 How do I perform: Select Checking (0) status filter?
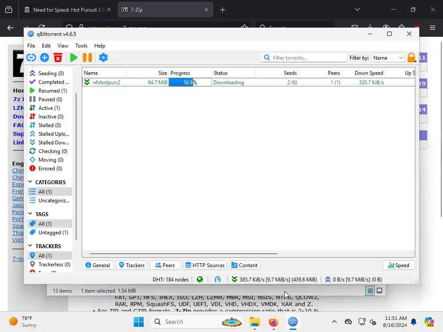pos(50,151)
